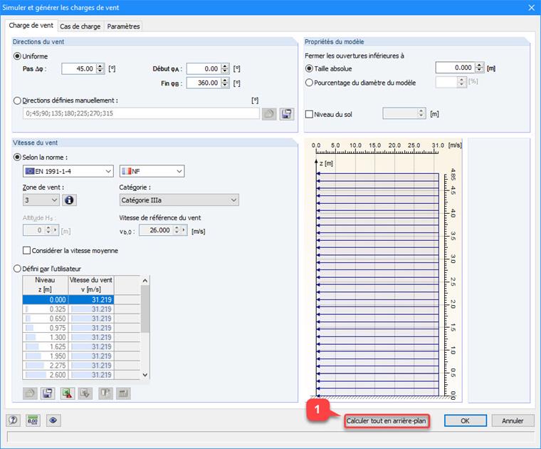Open the EN 1991-1-4 standard dropdown

coord(68,171)
